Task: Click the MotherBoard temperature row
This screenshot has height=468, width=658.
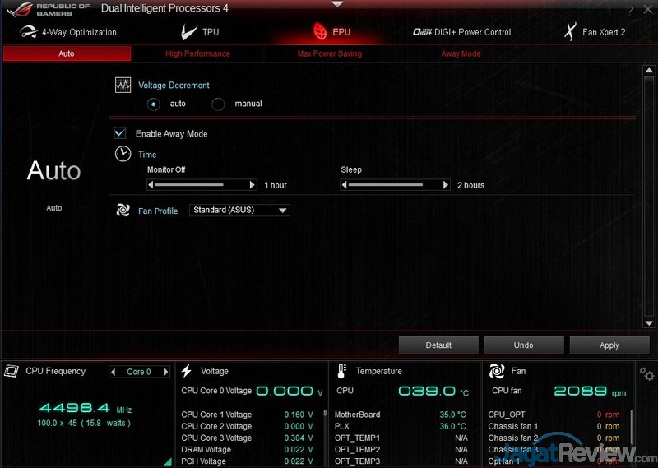Action: click(x=401, y=415)
